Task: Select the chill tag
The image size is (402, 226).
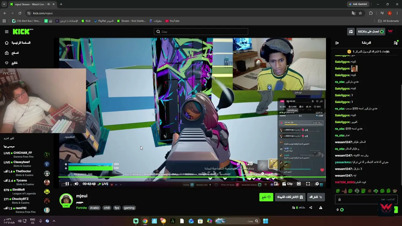Action: click(x=107, y=208)
